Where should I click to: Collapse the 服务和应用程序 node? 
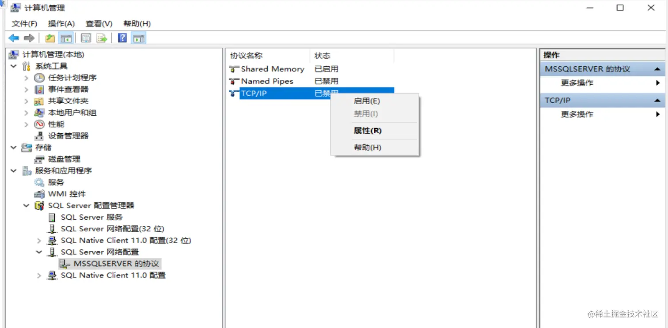tap(14, 171)
